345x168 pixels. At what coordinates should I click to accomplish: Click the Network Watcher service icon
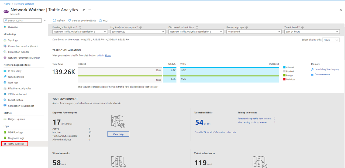(x=6, y=11)
